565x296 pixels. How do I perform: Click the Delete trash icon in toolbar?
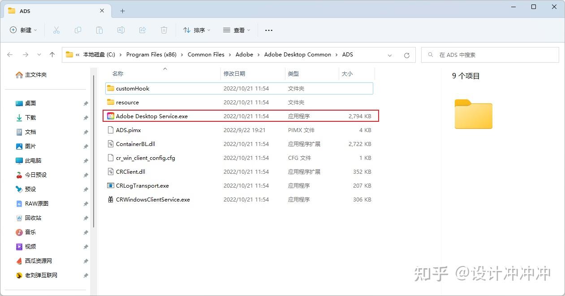(x=164, y=30)
